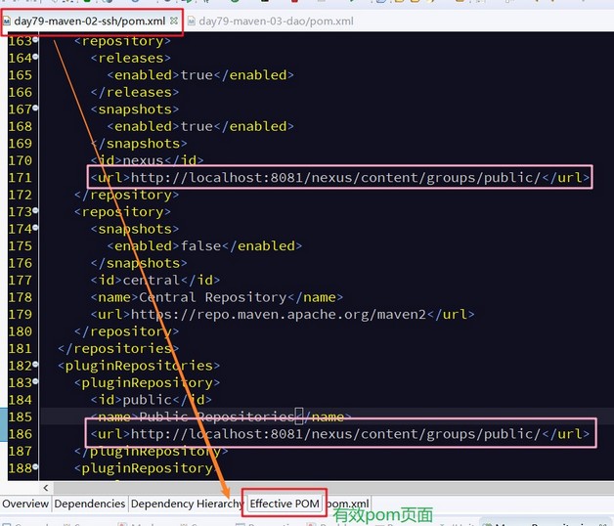Open the Overview tab
This screenshot has width=614, height=526.
tap(25, 504)
